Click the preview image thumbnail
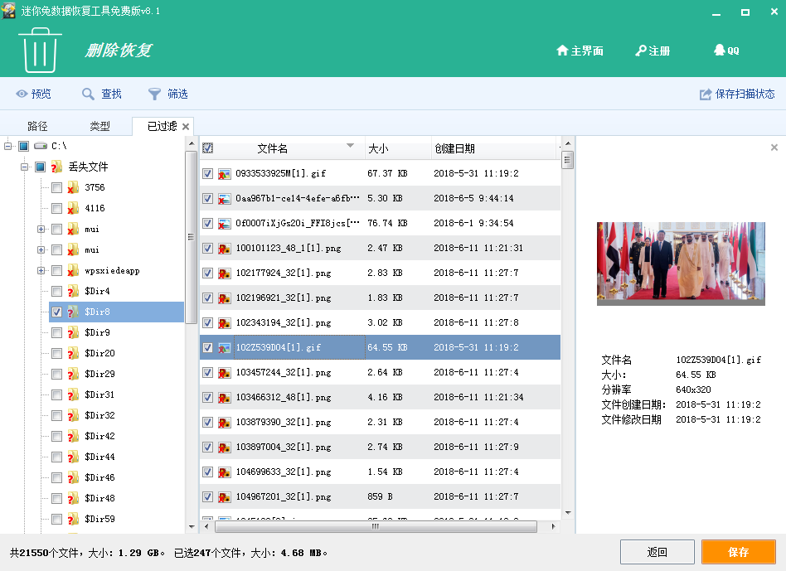 681,264
